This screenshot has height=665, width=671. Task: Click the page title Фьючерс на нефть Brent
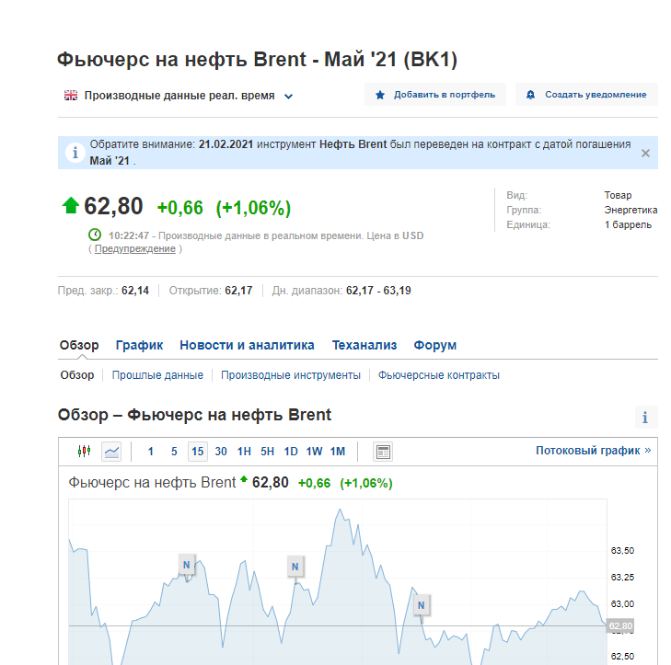tap(257, 59)
